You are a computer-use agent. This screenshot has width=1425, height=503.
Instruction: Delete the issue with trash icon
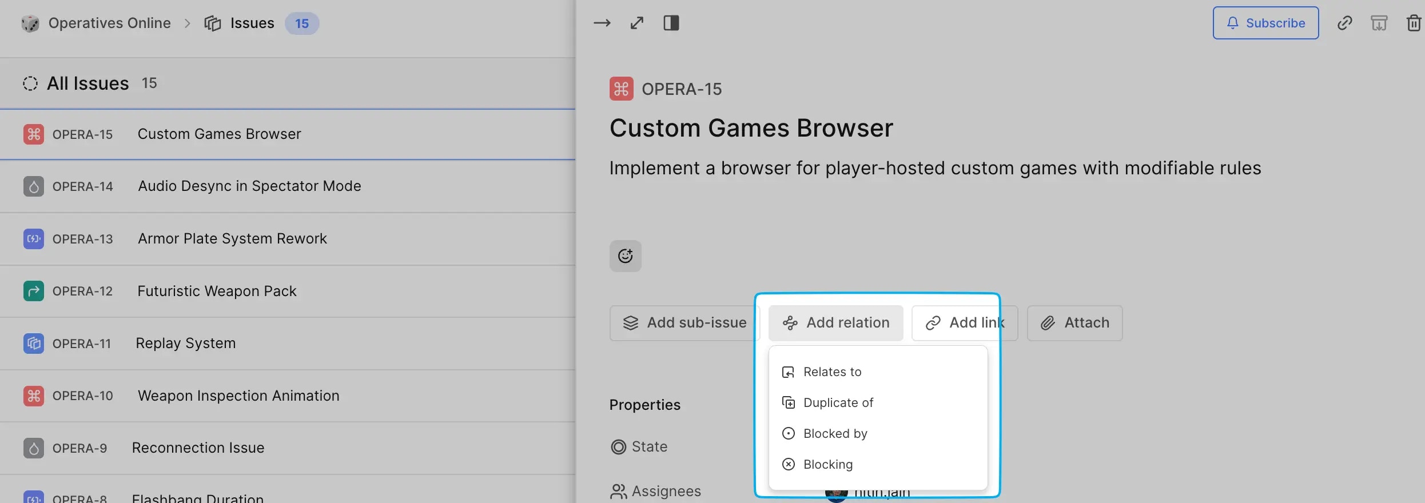[1414, 23]
